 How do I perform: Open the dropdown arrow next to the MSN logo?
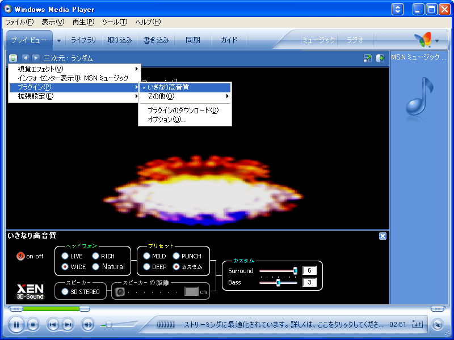tap(437, 41)
